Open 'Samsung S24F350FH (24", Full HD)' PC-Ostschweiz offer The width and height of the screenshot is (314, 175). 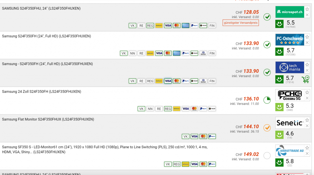[47, 36]
